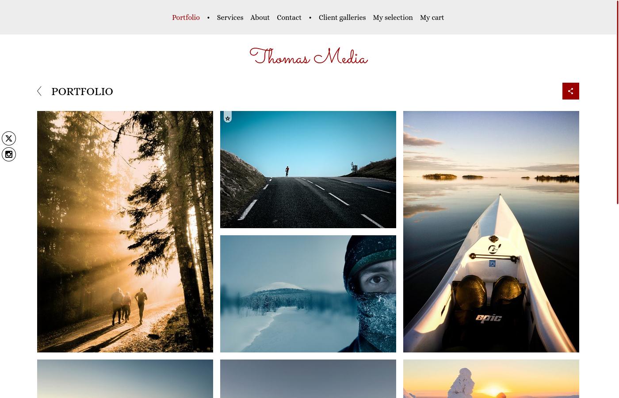Open the Portfolio menu item
The width and height of the screenshot is (619, 398).
[x=186, y=18]
